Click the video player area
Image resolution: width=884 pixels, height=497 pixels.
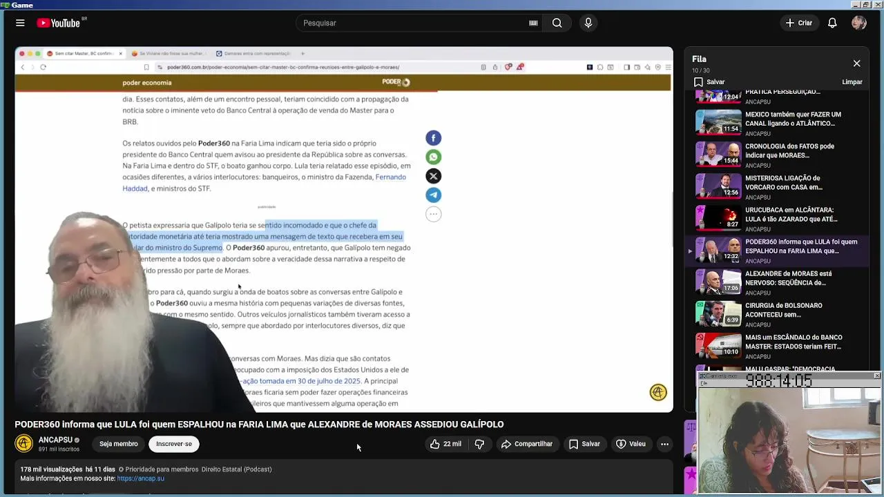[x=344, y=230]
